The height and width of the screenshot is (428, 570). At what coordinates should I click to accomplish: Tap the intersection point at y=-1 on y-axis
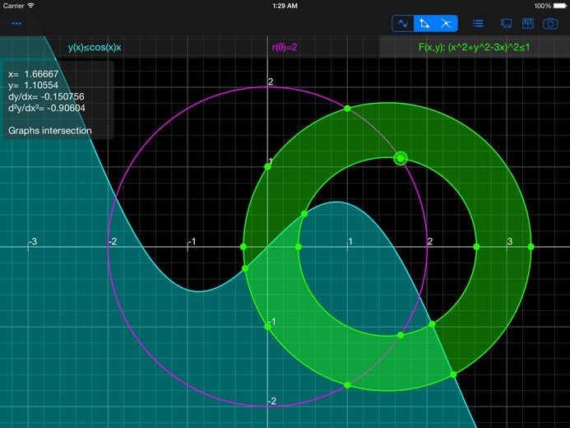coord(267,327)
